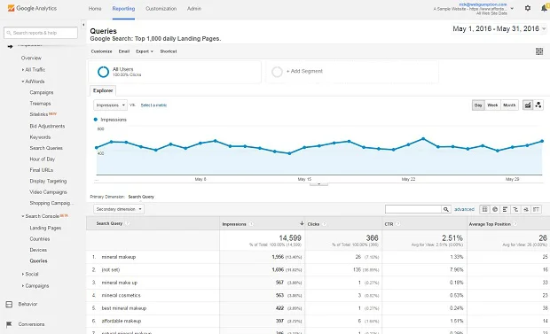Open the Admin tab
Screen dimensions: 550x334
(194, 8)
